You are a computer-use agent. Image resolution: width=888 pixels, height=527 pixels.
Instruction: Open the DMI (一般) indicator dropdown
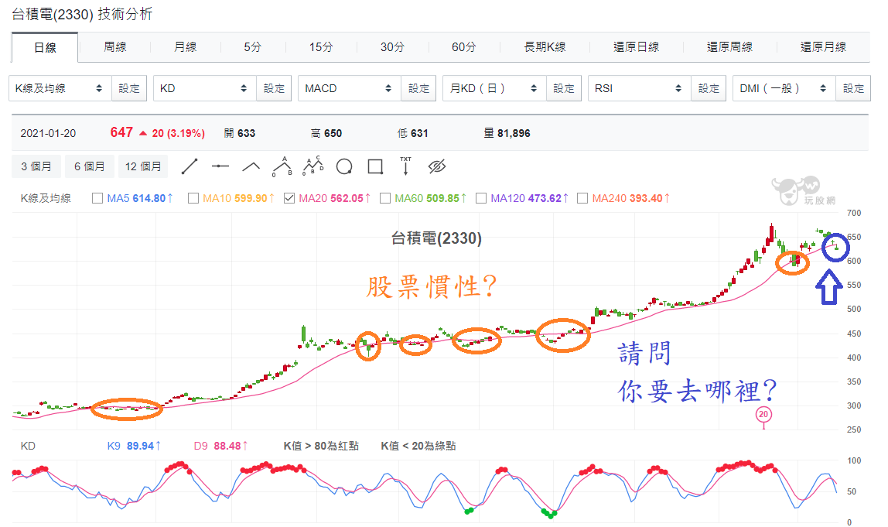784,88
